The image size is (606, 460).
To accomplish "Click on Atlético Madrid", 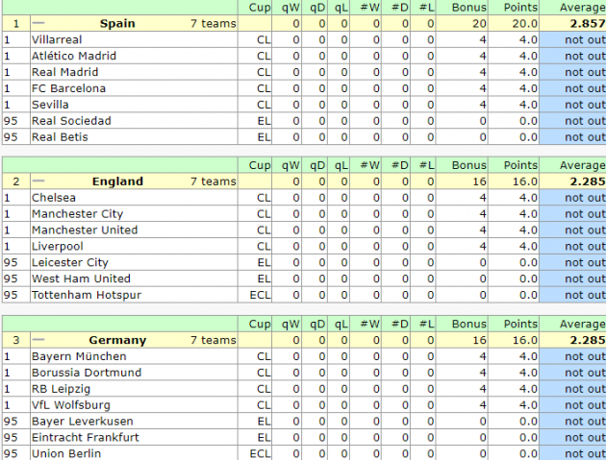I will [74, 56].
